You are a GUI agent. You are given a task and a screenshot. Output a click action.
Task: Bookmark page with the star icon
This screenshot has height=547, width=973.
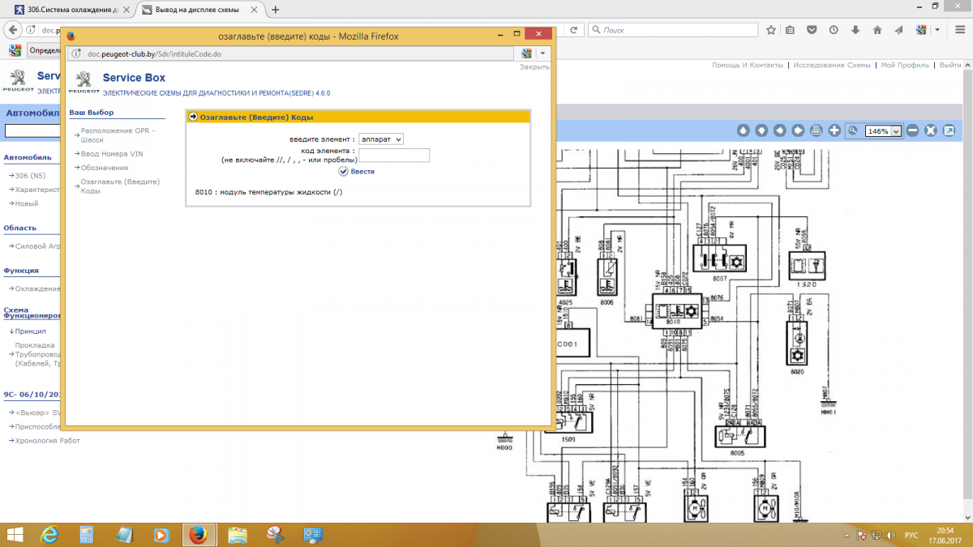point(771,30)
